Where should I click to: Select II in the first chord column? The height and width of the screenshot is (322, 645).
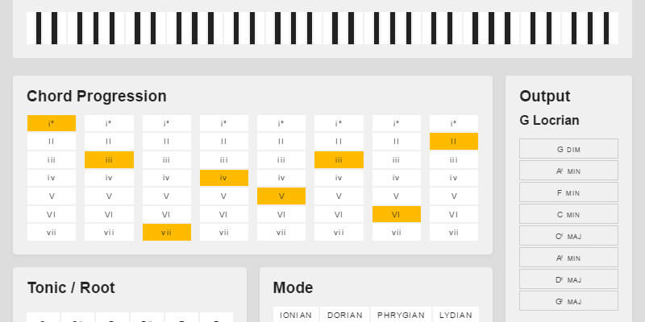point(52,141)
